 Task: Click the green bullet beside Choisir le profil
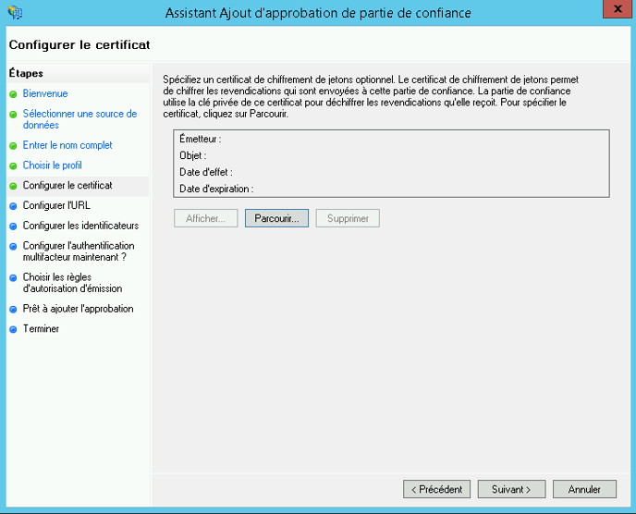click(13, 165)
